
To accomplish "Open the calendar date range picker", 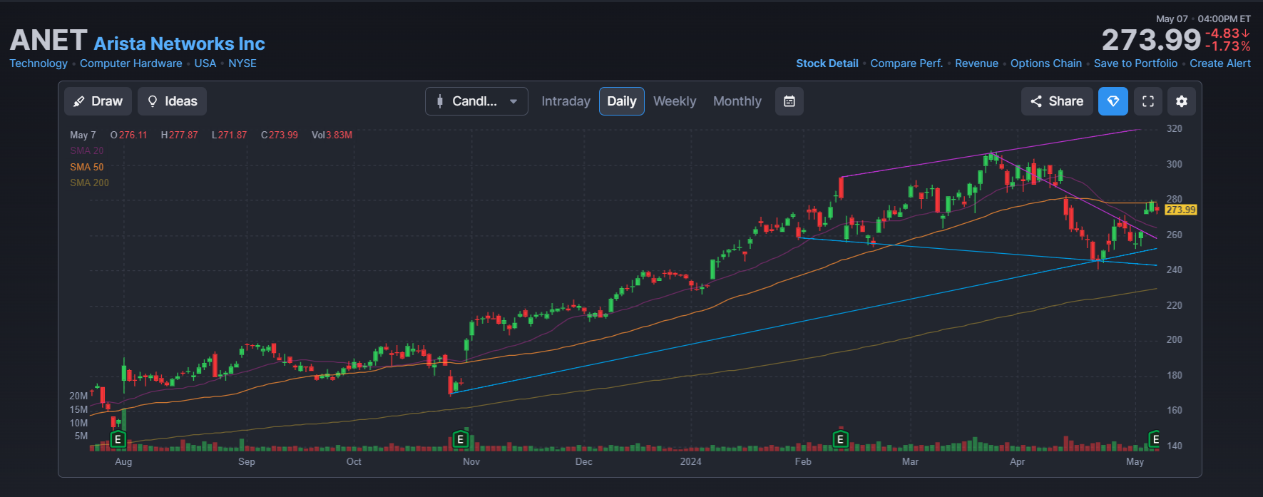I will pos(789,101).
